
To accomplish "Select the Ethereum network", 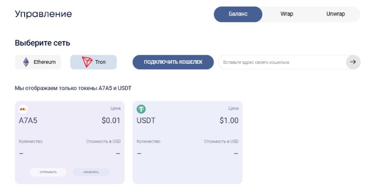I will pyautogui.click(x=38, y=62).
